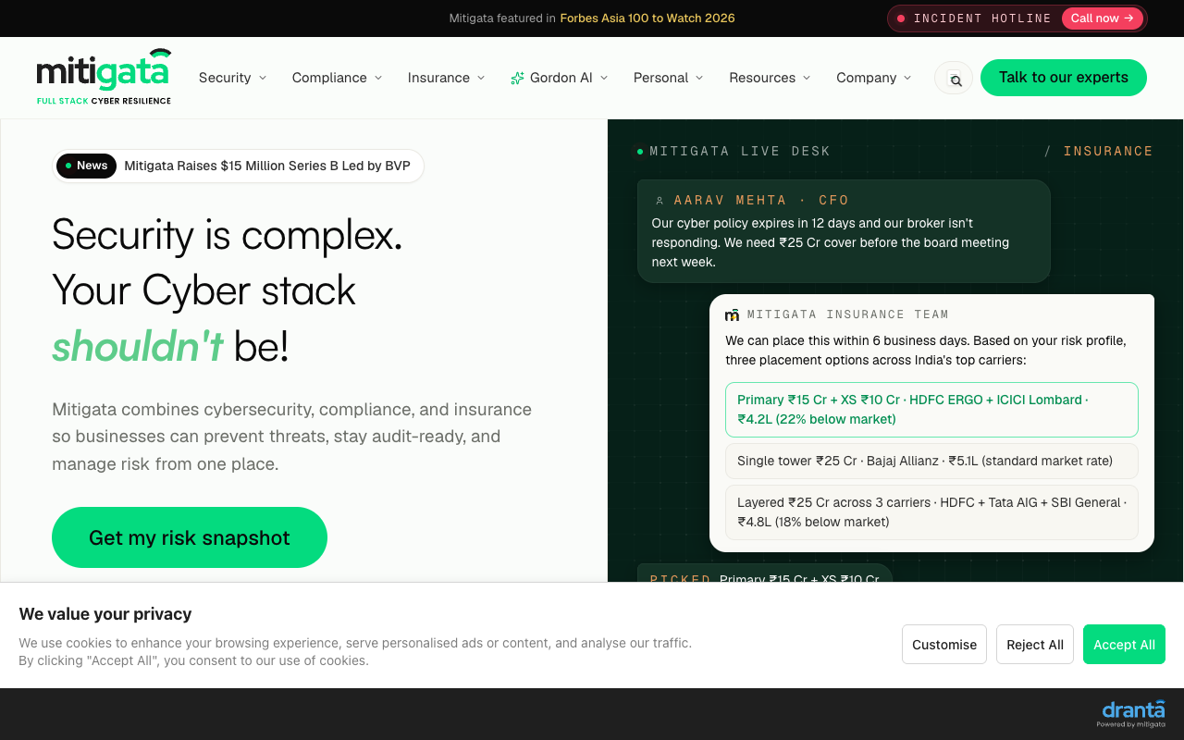Select the HDFC ERGO + ICICI Lombard option
Viewport: 1184px width, 740px height.
[931, 410]
